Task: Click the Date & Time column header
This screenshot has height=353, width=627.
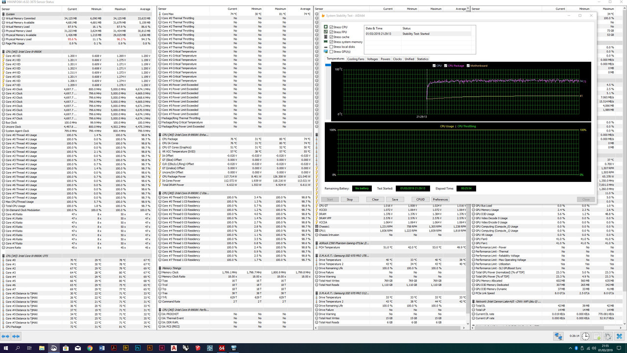Action: click(383, 28)
